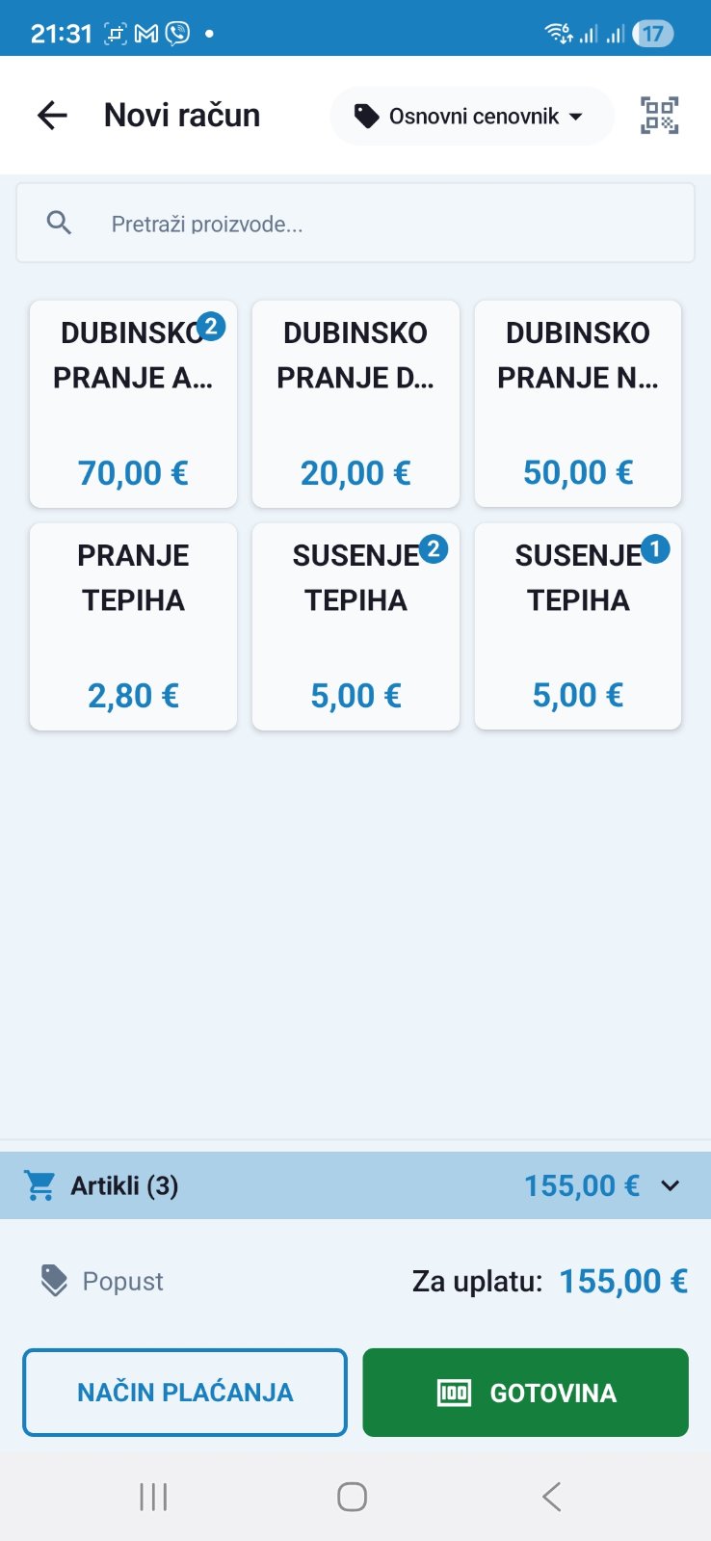Open the Osnovni cenovnik price list dropdown

click(472, 117)
